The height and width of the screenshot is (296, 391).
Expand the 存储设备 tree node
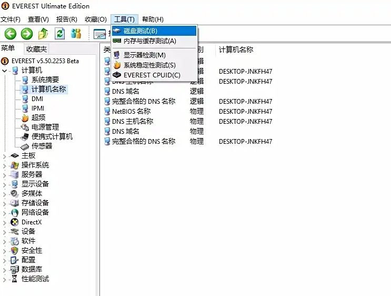tap(4, 204)
